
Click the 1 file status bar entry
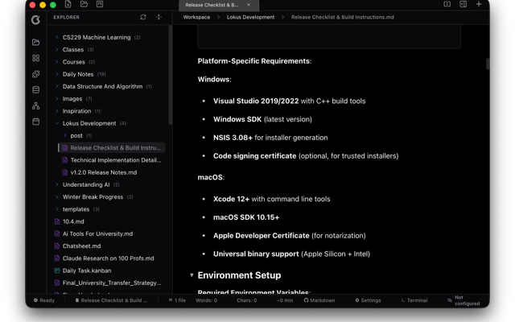(177, 300)
